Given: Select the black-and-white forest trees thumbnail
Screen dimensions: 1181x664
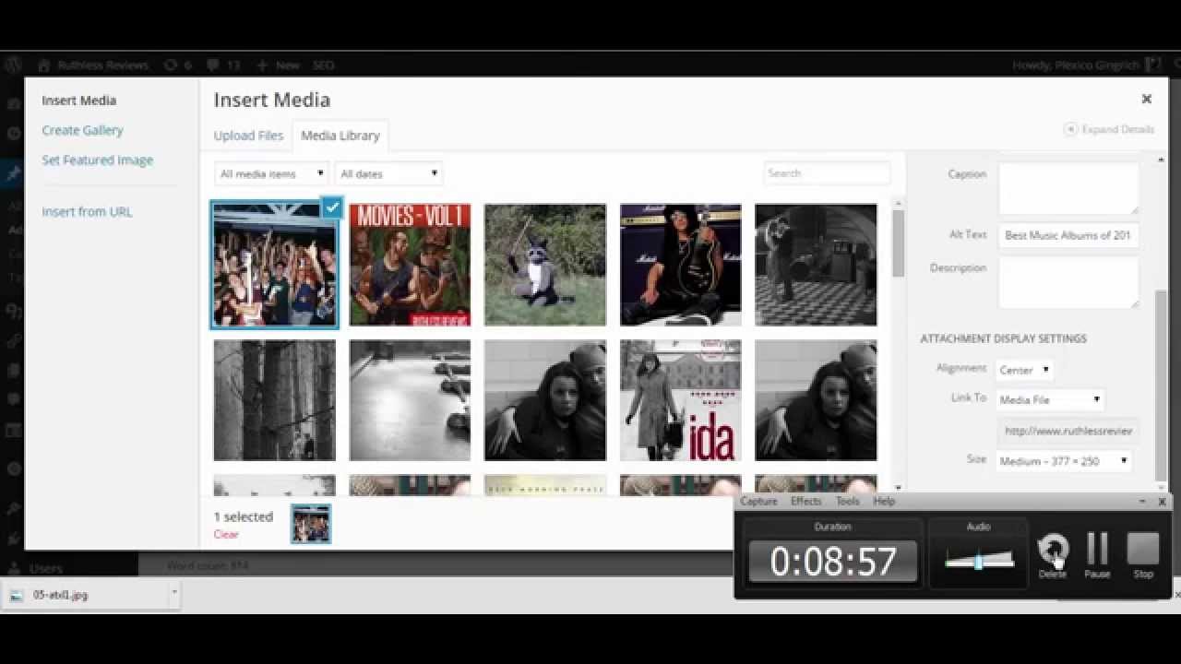Looking at the screenshot, I should [275, 400].
